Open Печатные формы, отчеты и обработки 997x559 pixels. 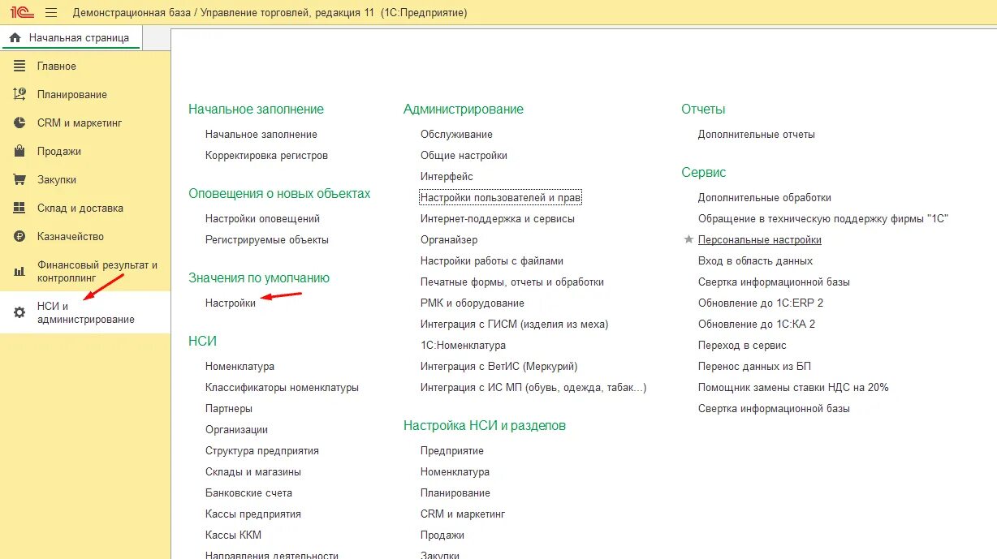tap(512, 282)
